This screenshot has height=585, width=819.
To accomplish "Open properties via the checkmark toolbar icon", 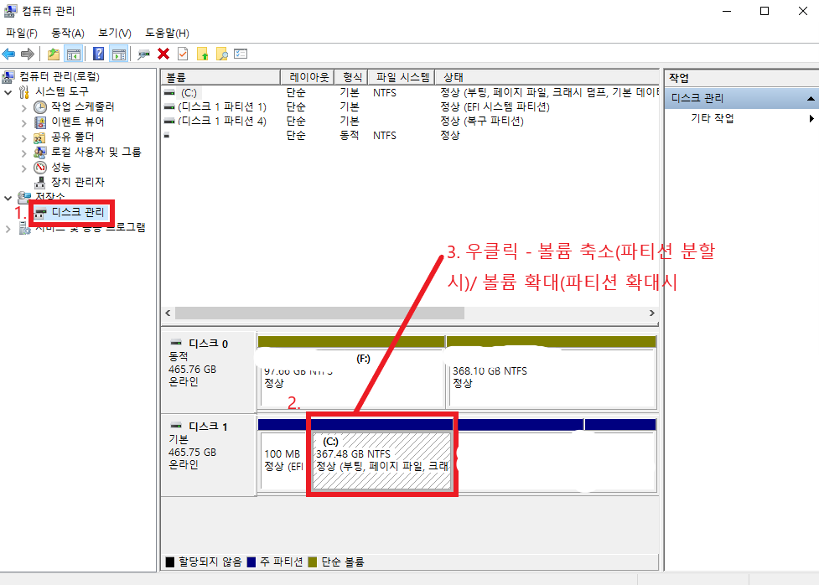I will click(x=183, y=53).
